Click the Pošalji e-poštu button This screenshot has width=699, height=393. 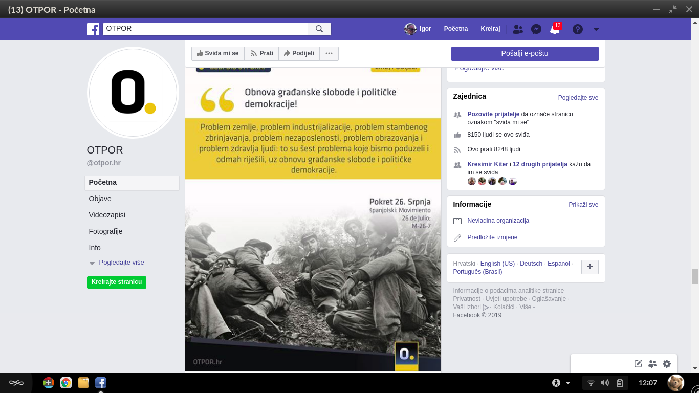(x=524, y=53)
